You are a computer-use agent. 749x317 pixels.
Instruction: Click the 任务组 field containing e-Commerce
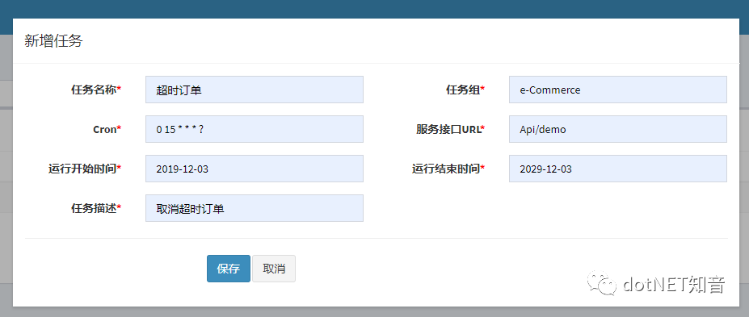[x=618, y=90]
